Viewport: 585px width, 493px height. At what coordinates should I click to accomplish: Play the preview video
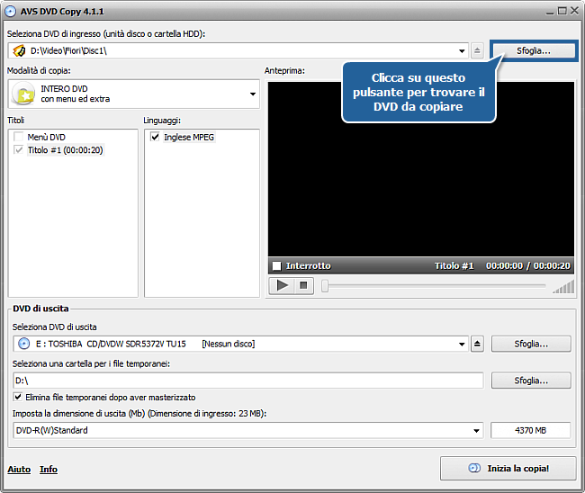pyautogui.click(x=283, y=286)
